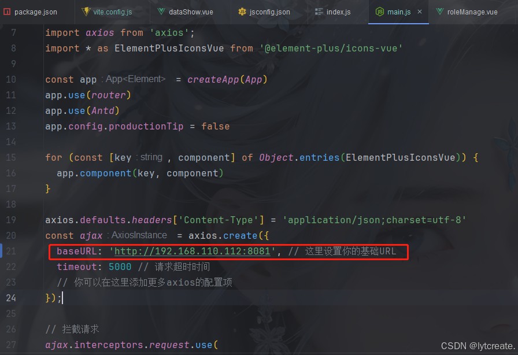Select the main.js tab
The width and height of the screenshot is (518, 355).
coord(399,12)
